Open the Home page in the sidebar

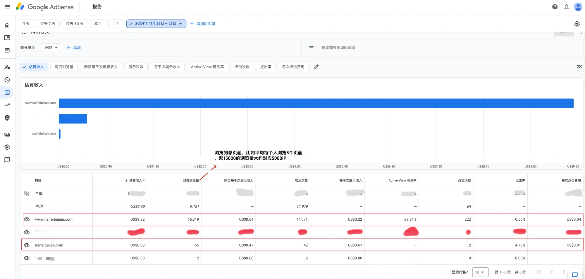(7, 25)
